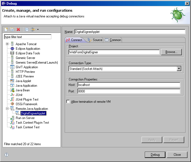Click the Task Context Plug-in Test icon
The image size is (191, 162).
(x=12, y=122)
